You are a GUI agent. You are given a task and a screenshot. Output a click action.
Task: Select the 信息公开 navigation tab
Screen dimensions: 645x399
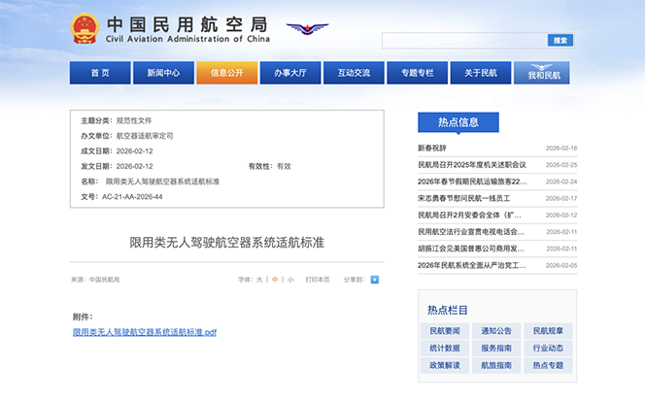(227, 73)
